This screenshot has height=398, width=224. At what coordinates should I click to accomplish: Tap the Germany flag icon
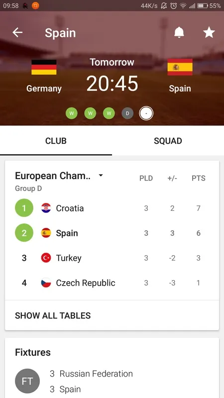[x=44, y=67]
